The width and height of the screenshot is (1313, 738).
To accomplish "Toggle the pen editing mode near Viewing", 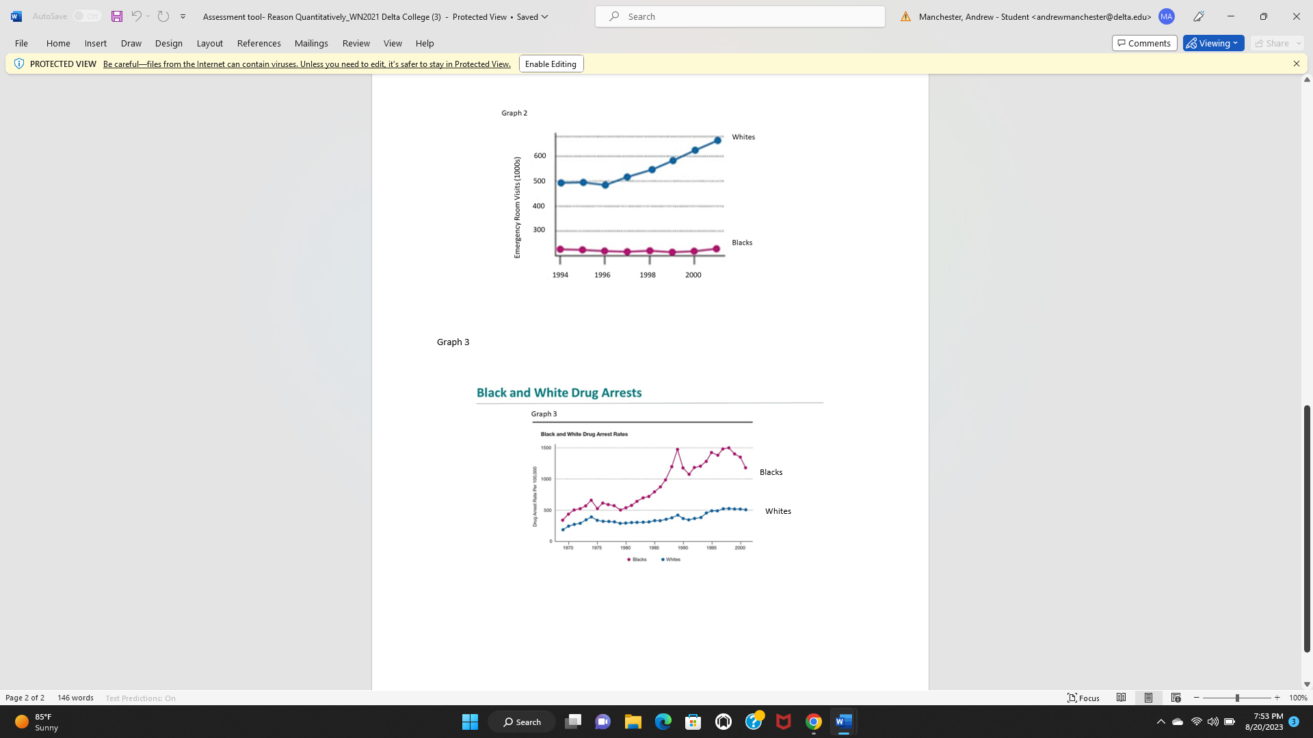I will pos(1198,16).
